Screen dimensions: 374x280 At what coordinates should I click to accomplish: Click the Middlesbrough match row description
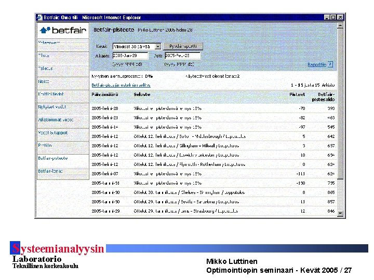[x=190, y=136]
